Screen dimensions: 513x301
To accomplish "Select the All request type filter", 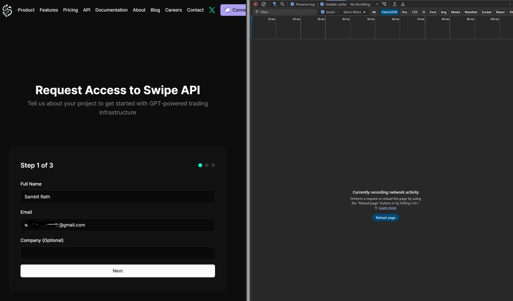I will tap(374, 12).
